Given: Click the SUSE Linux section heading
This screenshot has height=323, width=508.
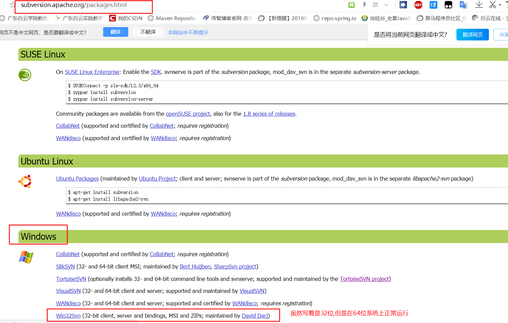Looking at the screenshot, I should click(43, 54).
